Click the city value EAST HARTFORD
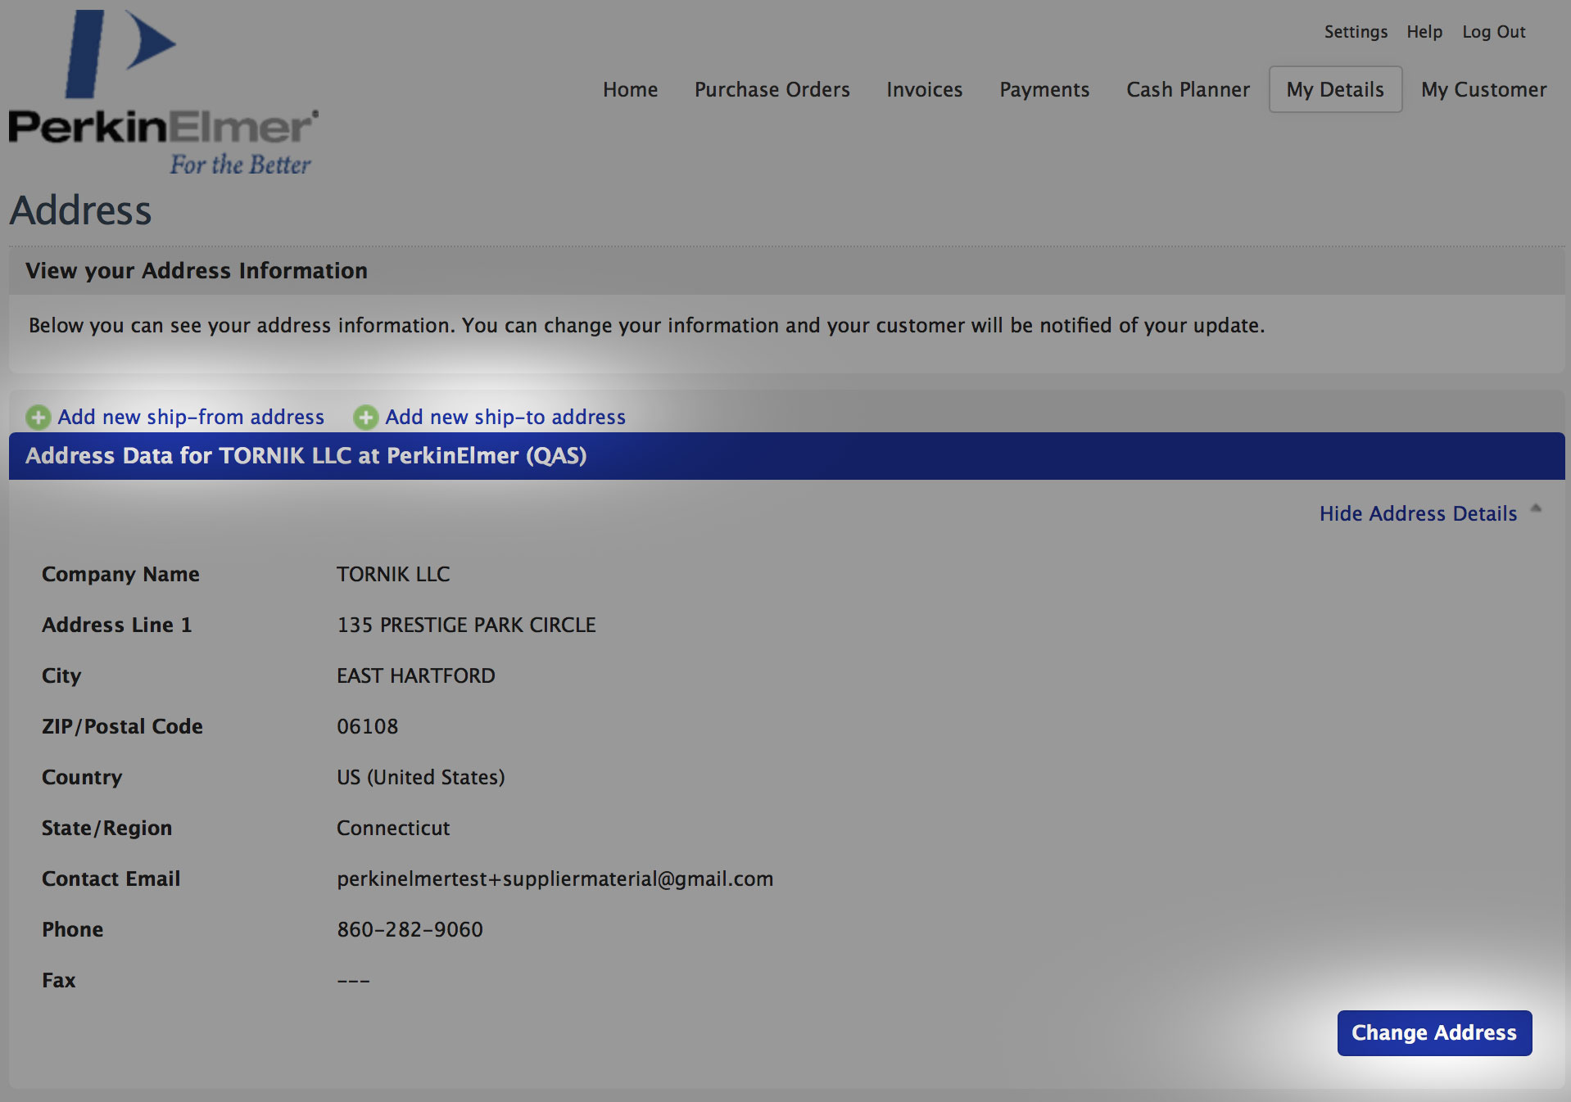Viewport: 1571px width, 1102px height. point(415,675)
